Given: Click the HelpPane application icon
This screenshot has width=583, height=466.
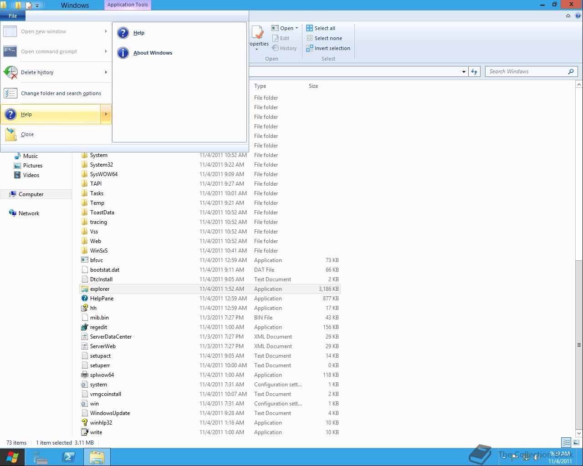Looking at the screenshot, I should point(84,299).
